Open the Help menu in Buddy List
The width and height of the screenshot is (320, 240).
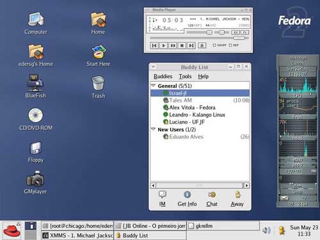coord(203,76)
